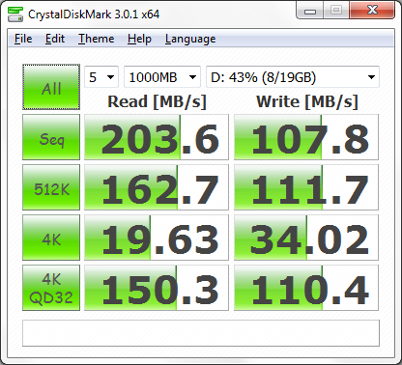
Task: Close the CrystalDiskMark window
Action: (372, 11)
